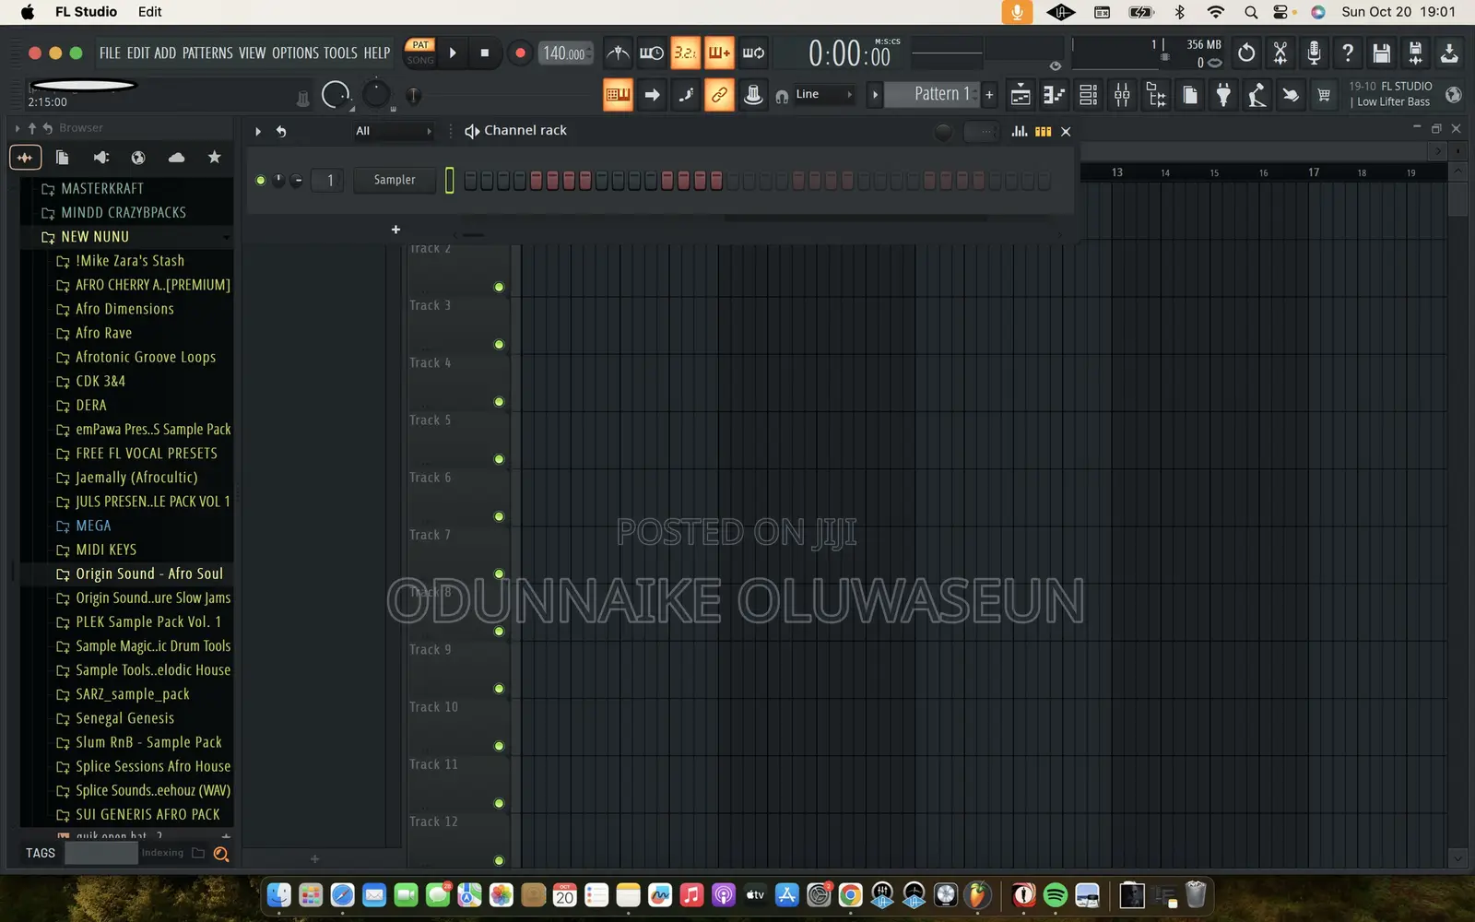
Task: Open the TOOLS menu
Action: tap(340, 53)
